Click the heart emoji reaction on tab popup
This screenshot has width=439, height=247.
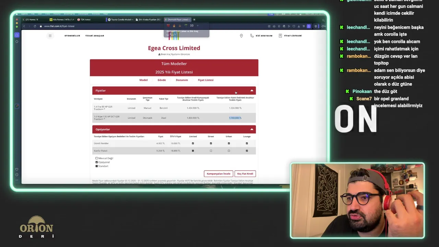(168, 25)
